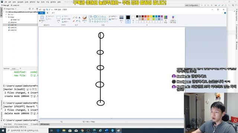238x133 pixels.
Task: Select Color 1 black foreground box
Action: tap(128, 19)
